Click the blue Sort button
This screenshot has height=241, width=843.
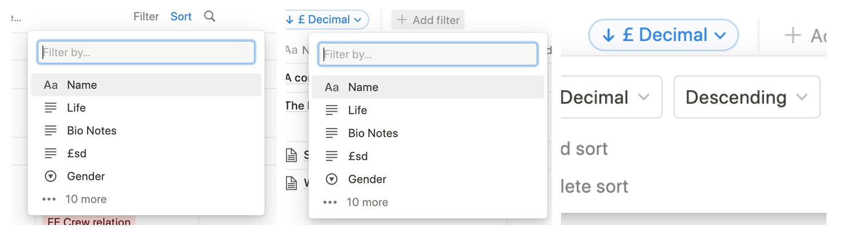click(181, 17)
